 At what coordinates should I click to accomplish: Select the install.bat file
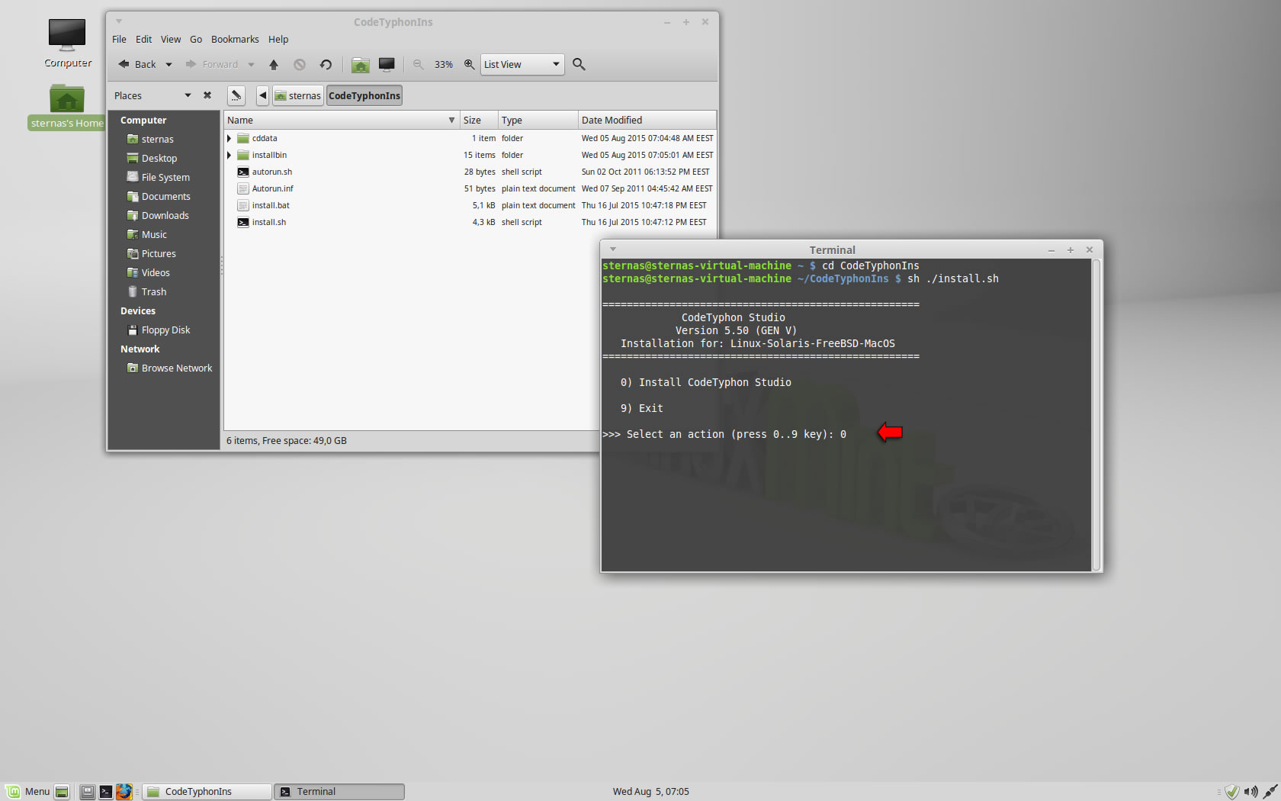[271, 205]
